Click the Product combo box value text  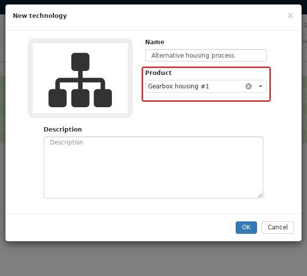click(178, 86)
